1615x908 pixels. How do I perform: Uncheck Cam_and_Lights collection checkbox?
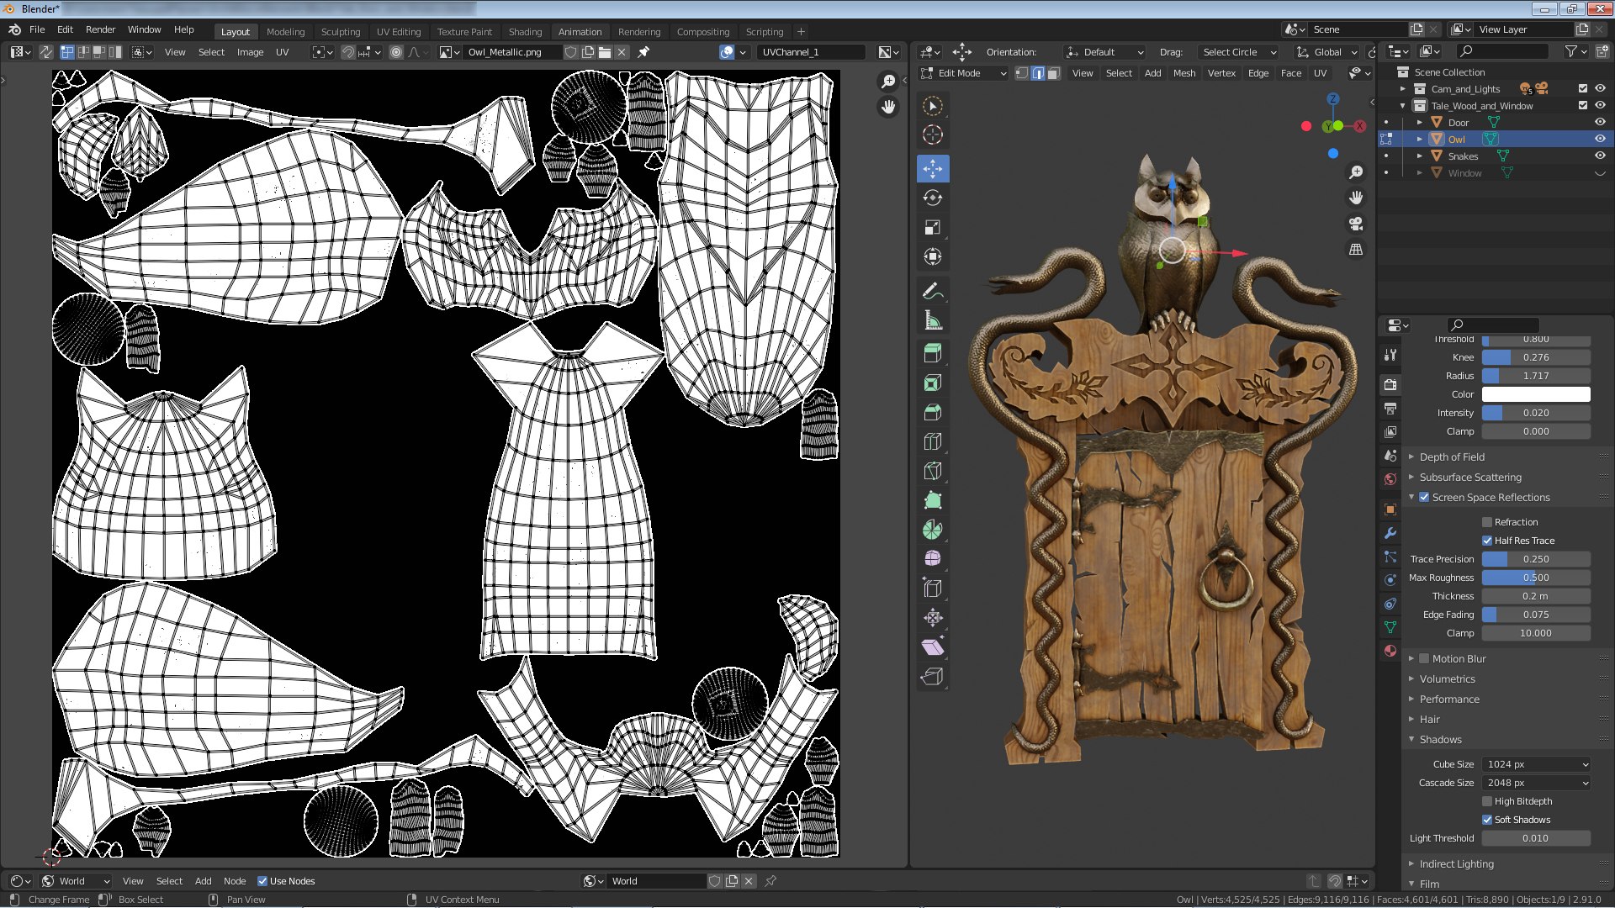coord(1583,88)
